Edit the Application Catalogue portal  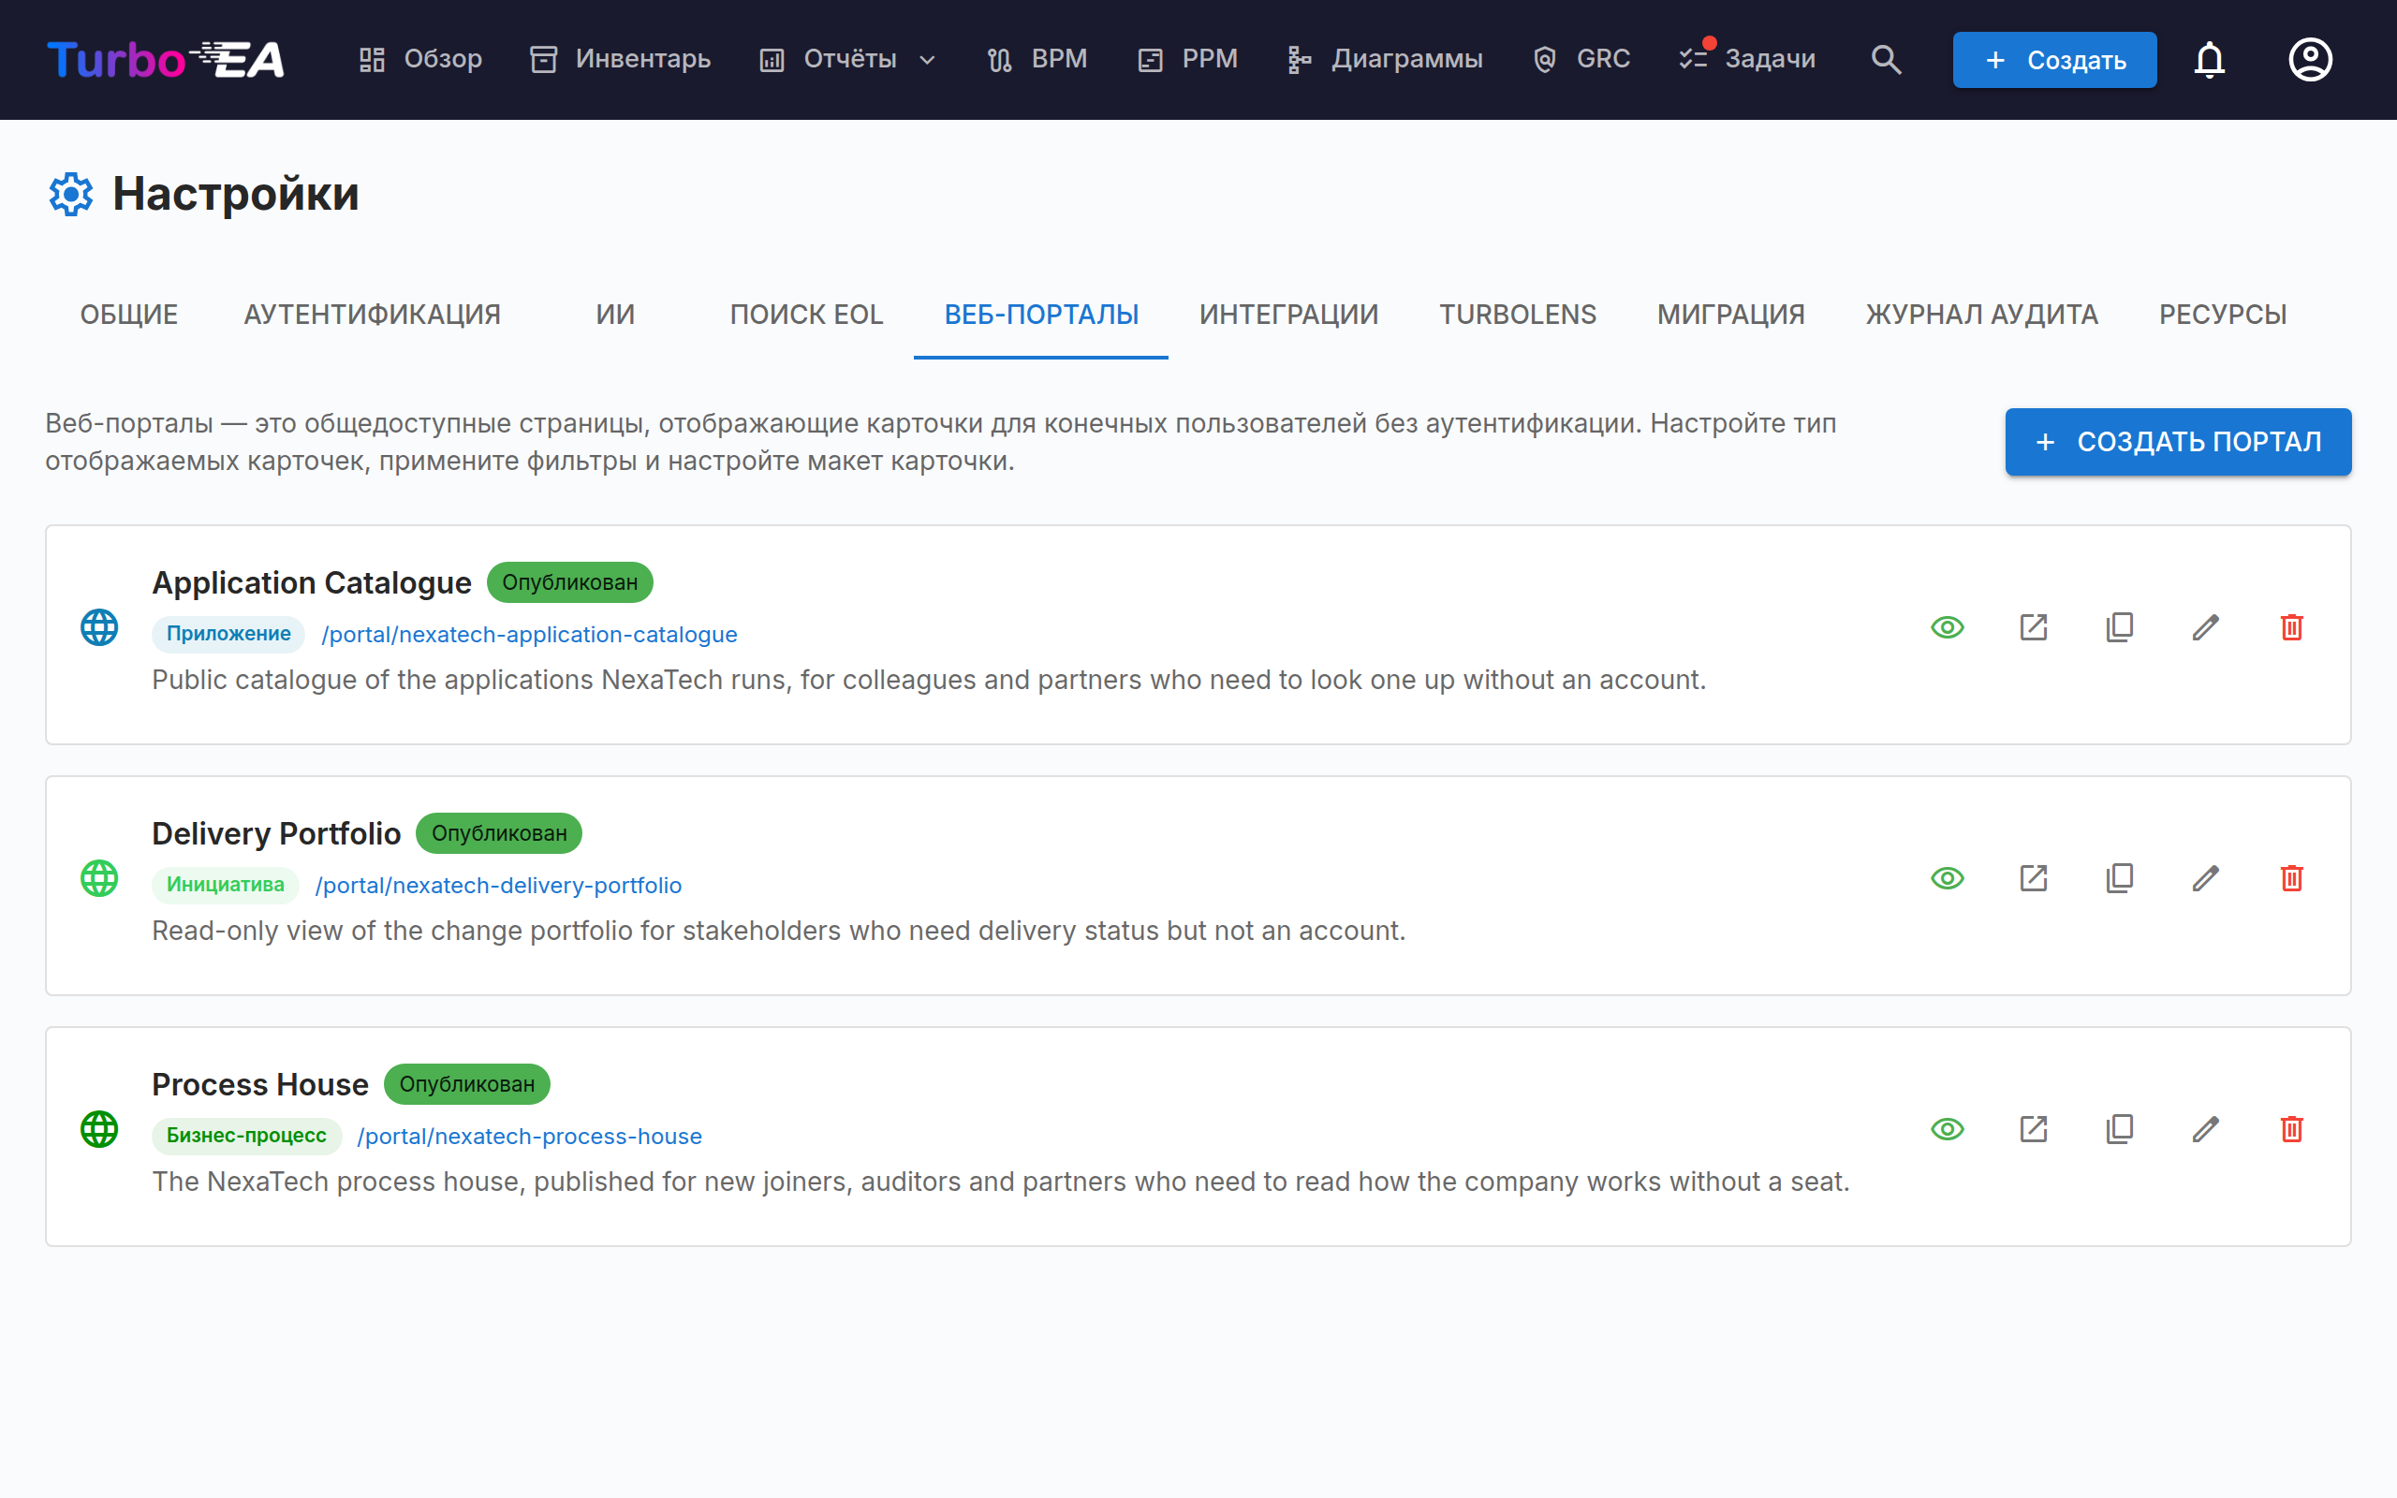coord(2205,627)
